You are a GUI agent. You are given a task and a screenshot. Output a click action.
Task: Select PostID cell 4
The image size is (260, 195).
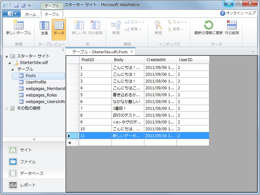(x=95, y=88)
